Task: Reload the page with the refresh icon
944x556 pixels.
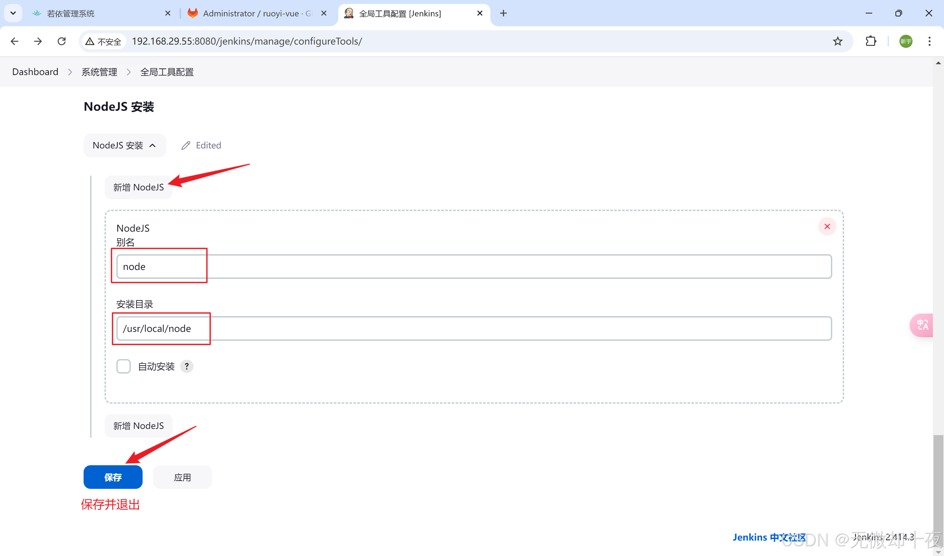Action: [x=62, y=41]
